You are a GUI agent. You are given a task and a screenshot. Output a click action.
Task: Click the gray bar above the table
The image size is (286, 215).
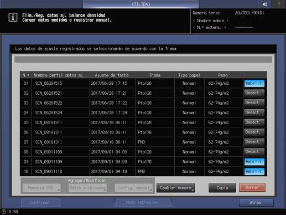click(143, 59)
